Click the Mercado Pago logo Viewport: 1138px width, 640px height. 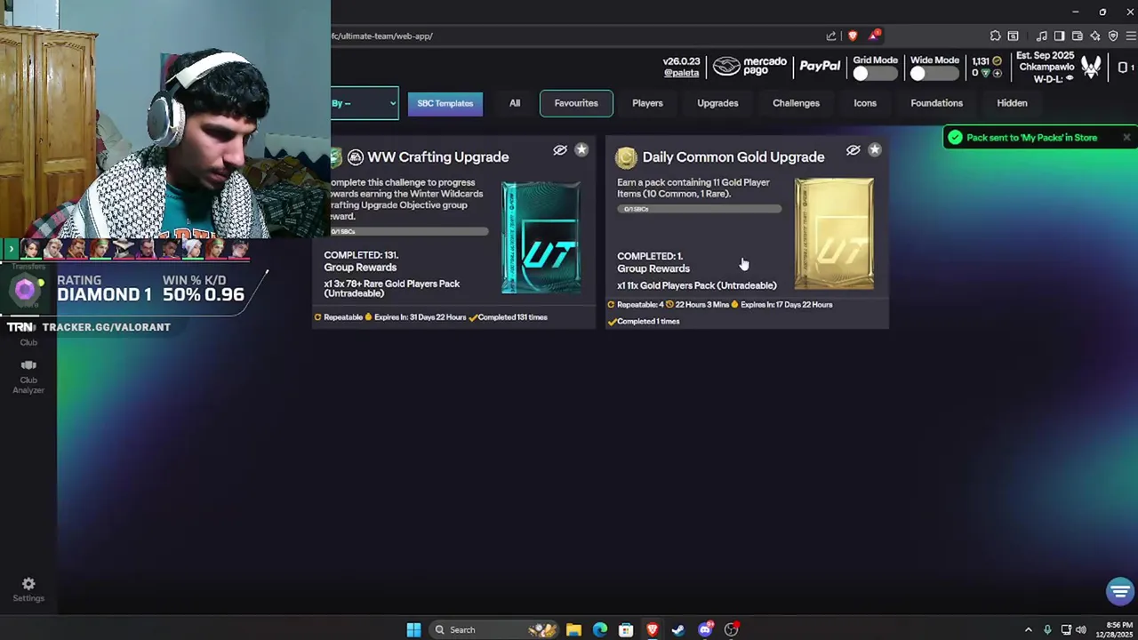click(749, 67)
